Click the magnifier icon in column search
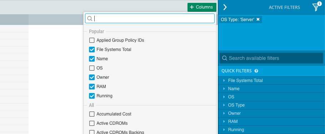The image size is (325, 134). (x=90, y=19)
